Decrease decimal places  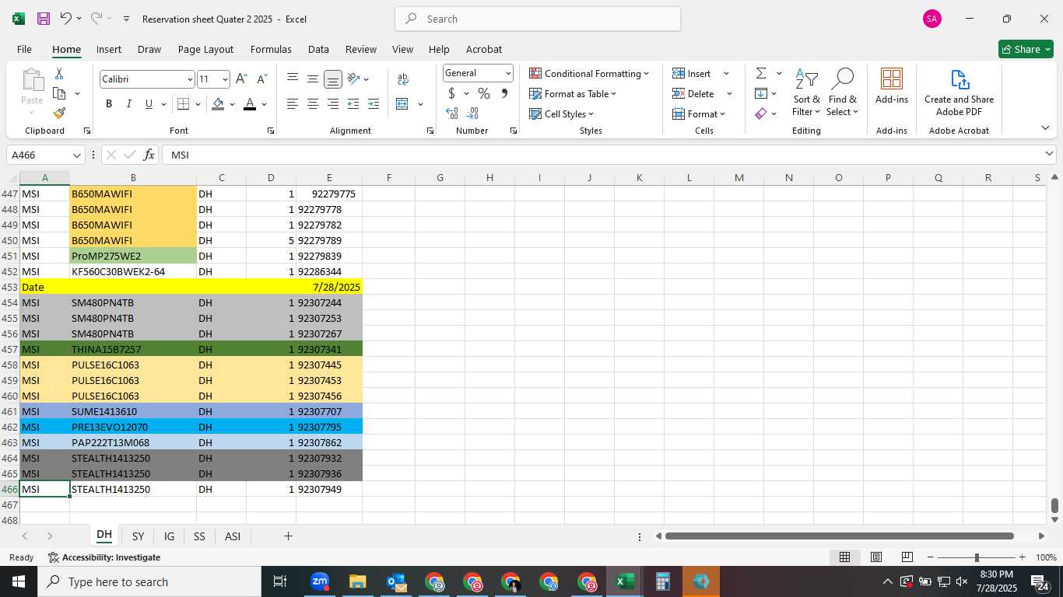(x=472, y=113)
